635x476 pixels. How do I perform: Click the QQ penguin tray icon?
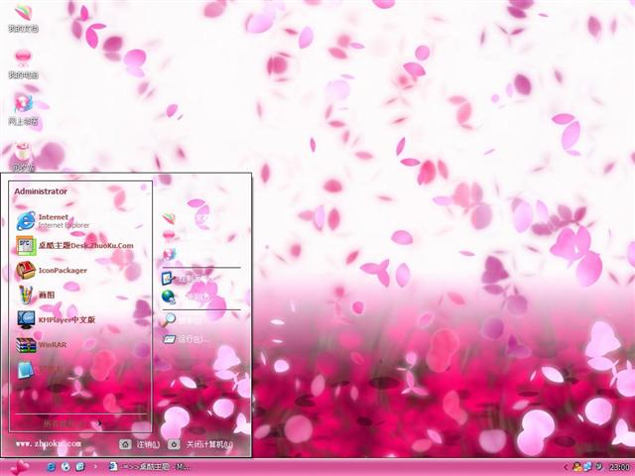click(x=576, y=467)
